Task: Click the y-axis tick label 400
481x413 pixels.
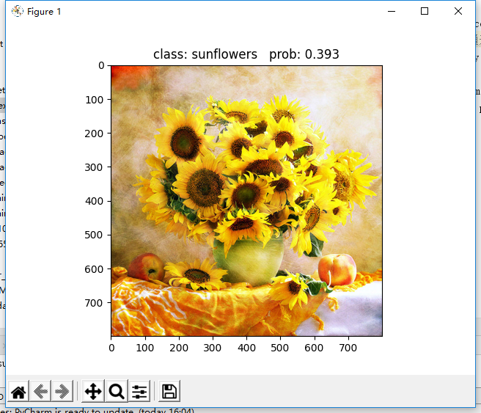Action: pos(94,201)
